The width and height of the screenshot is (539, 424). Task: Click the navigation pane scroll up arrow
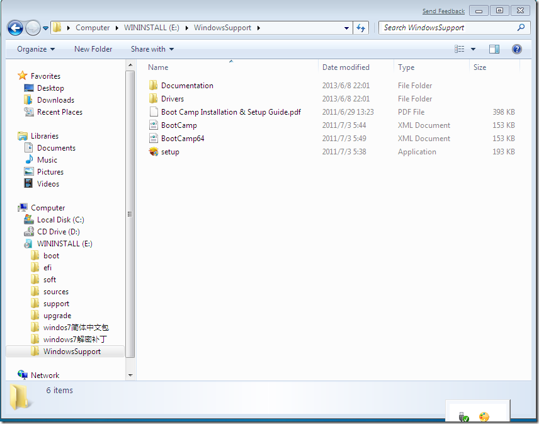[130, 65]
